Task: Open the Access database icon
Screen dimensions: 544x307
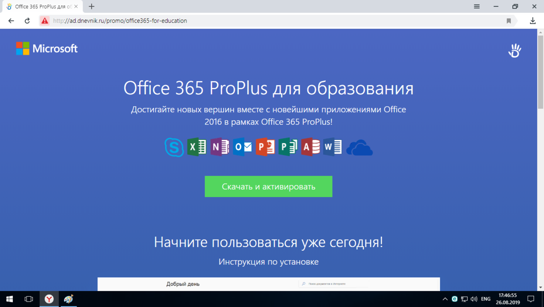Action: point(310,147)
